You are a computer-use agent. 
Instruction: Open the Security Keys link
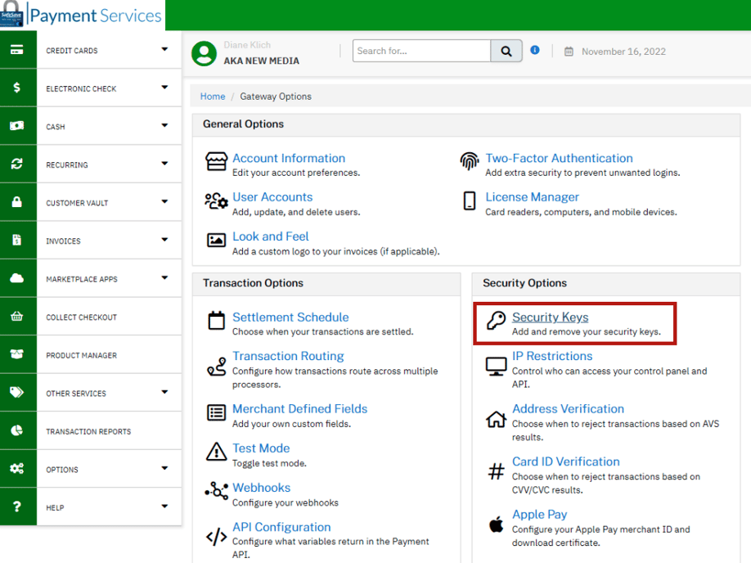[550, 318]
